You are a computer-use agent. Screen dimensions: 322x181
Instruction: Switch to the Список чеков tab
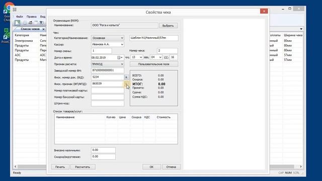tap(30, 29)
